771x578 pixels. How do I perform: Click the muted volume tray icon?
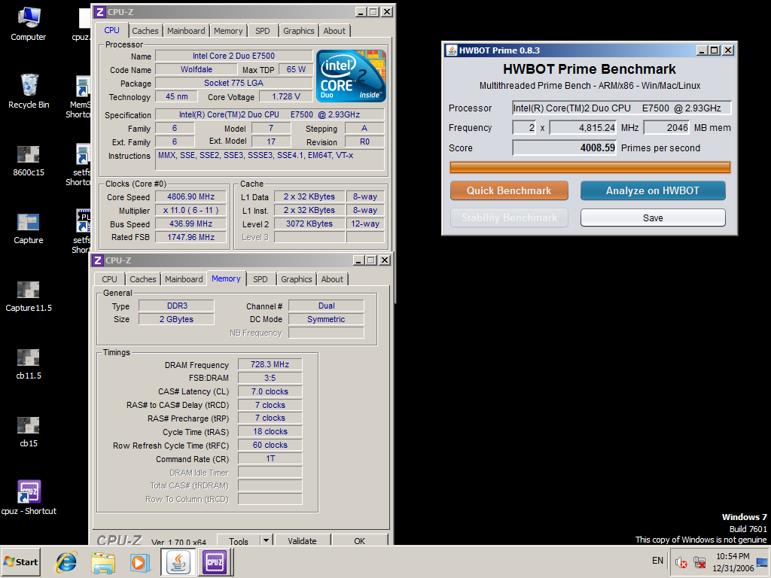681,562
